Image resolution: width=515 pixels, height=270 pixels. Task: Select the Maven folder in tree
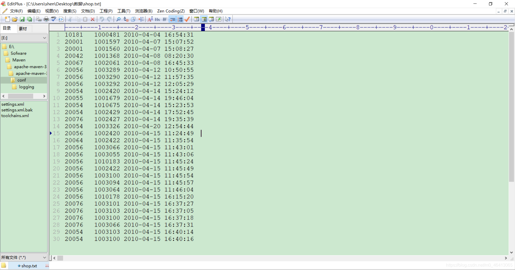(19, 60)
